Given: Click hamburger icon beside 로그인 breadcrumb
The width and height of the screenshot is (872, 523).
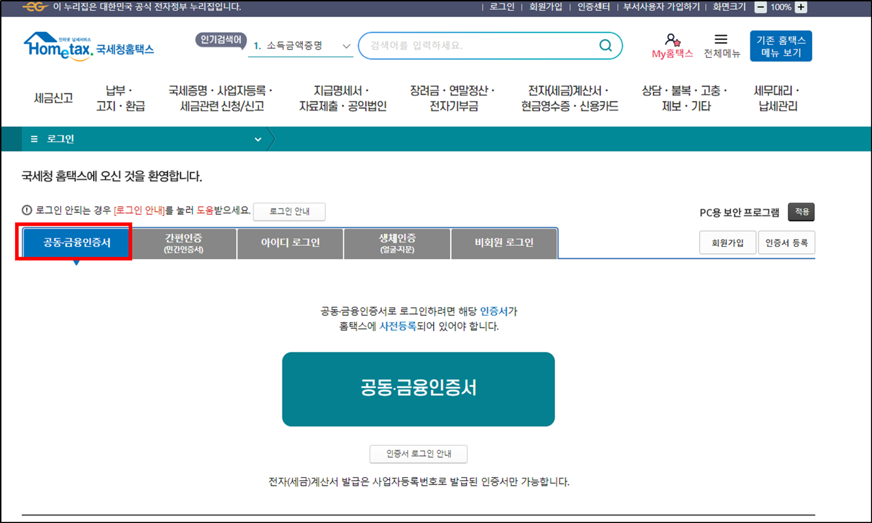Looking at the screenshot, I should (34, 139).
